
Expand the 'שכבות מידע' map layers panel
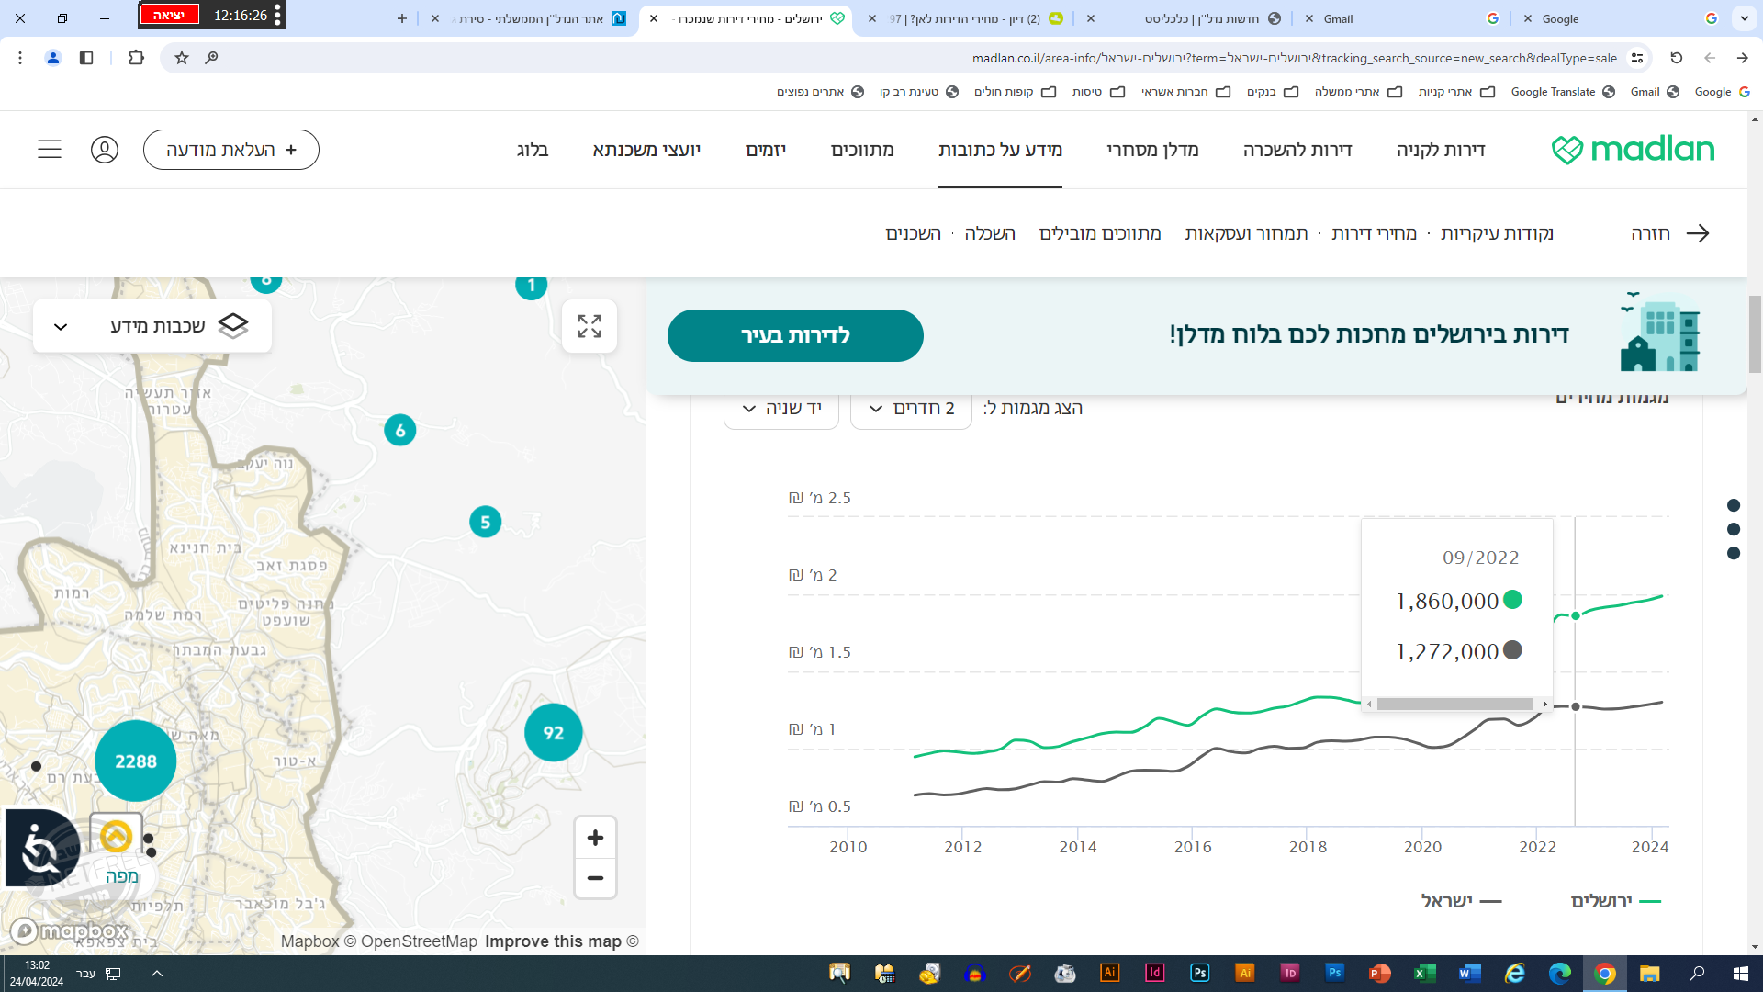[152, 324]
